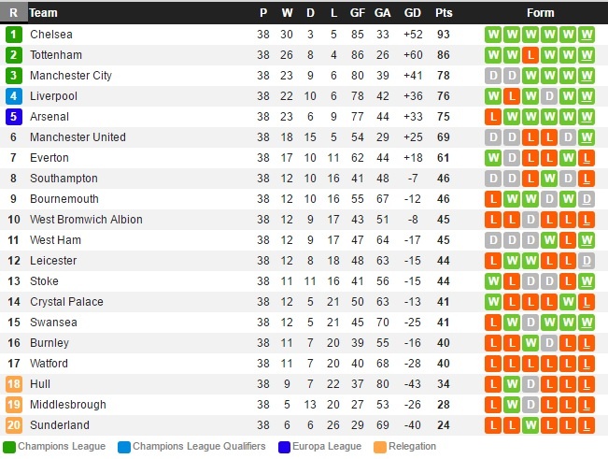Click the Europa League legend swatch
The width and height of the screenshot is (608, 459).
[285, 447]
